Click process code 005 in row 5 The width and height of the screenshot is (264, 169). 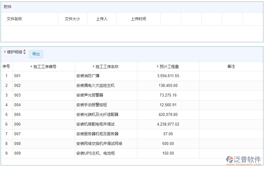click(17, 114)
